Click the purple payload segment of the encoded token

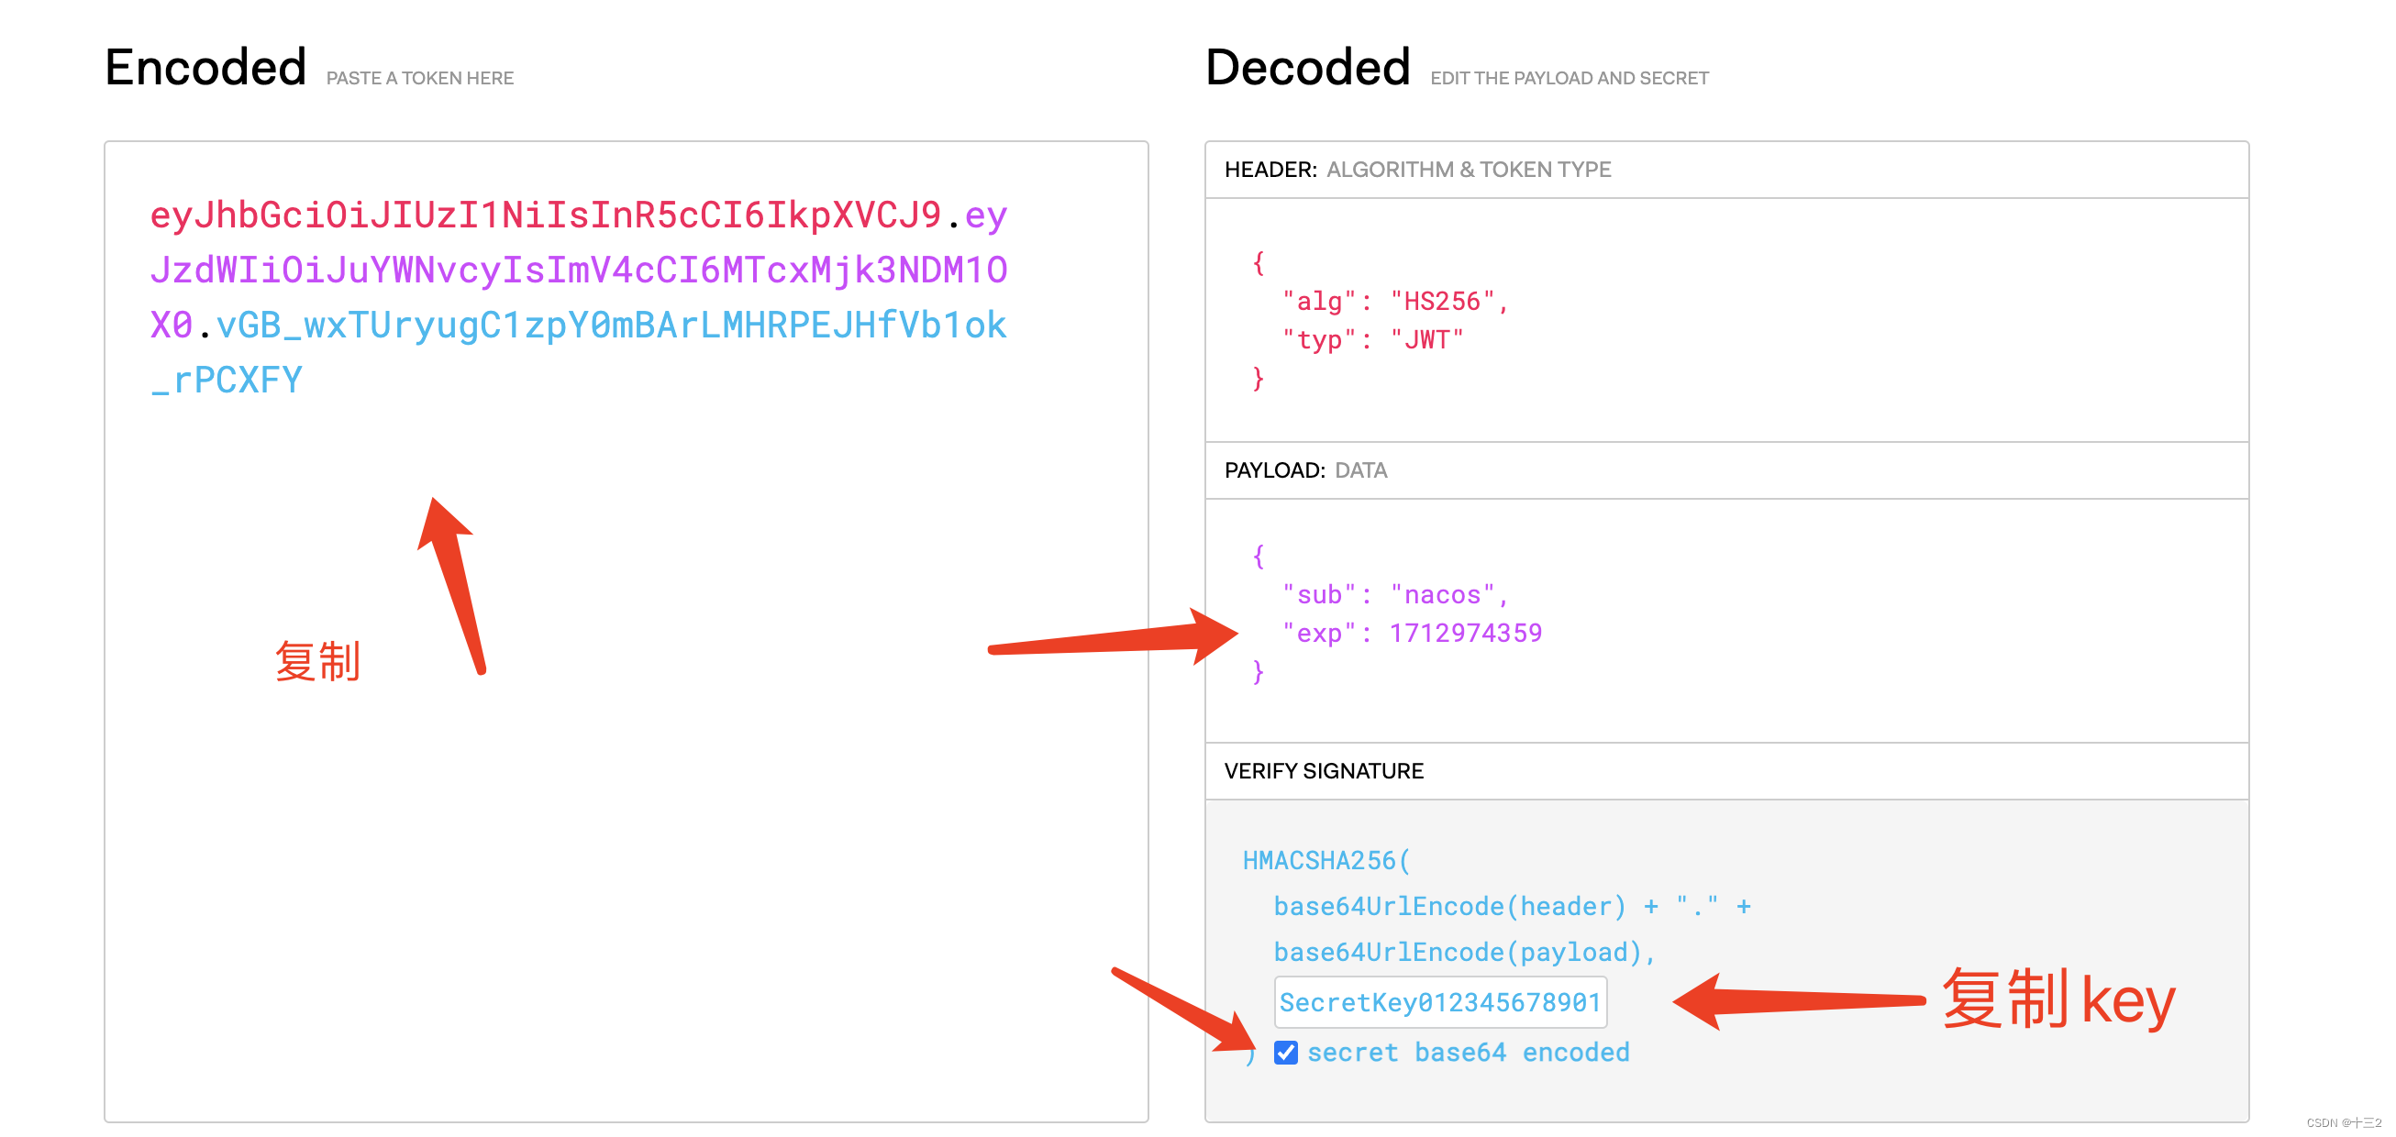(x=579, y=270)
